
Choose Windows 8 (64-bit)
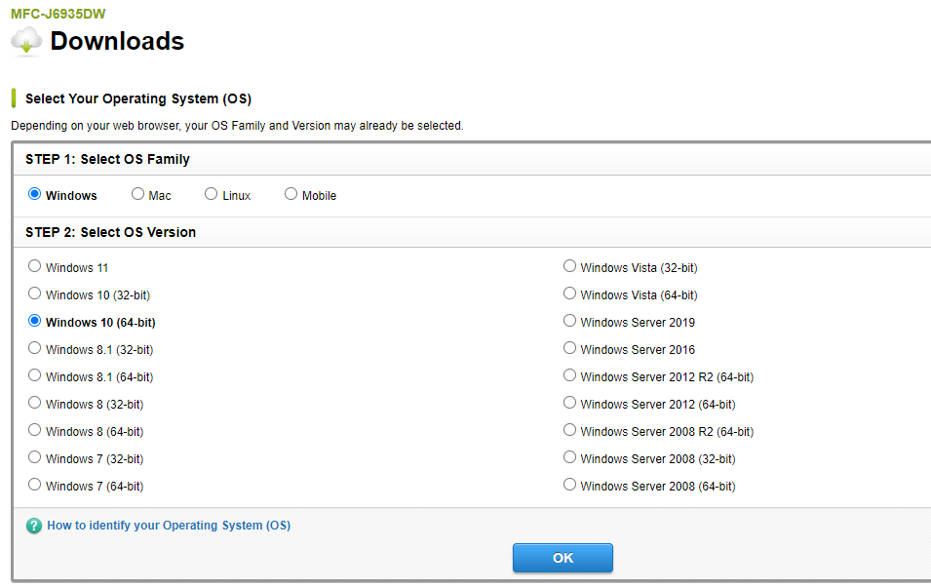[34, 430]
